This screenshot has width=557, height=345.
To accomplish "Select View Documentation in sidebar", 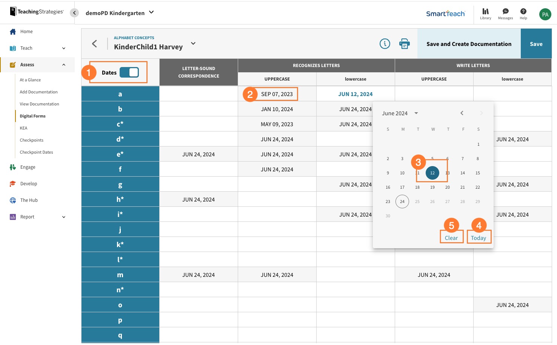I will pos(39,104).
